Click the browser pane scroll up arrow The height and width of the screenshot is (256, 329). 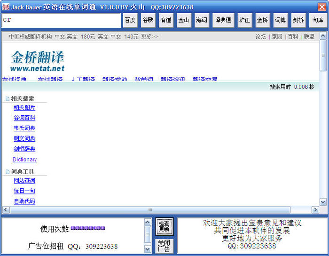pos(323,35)
